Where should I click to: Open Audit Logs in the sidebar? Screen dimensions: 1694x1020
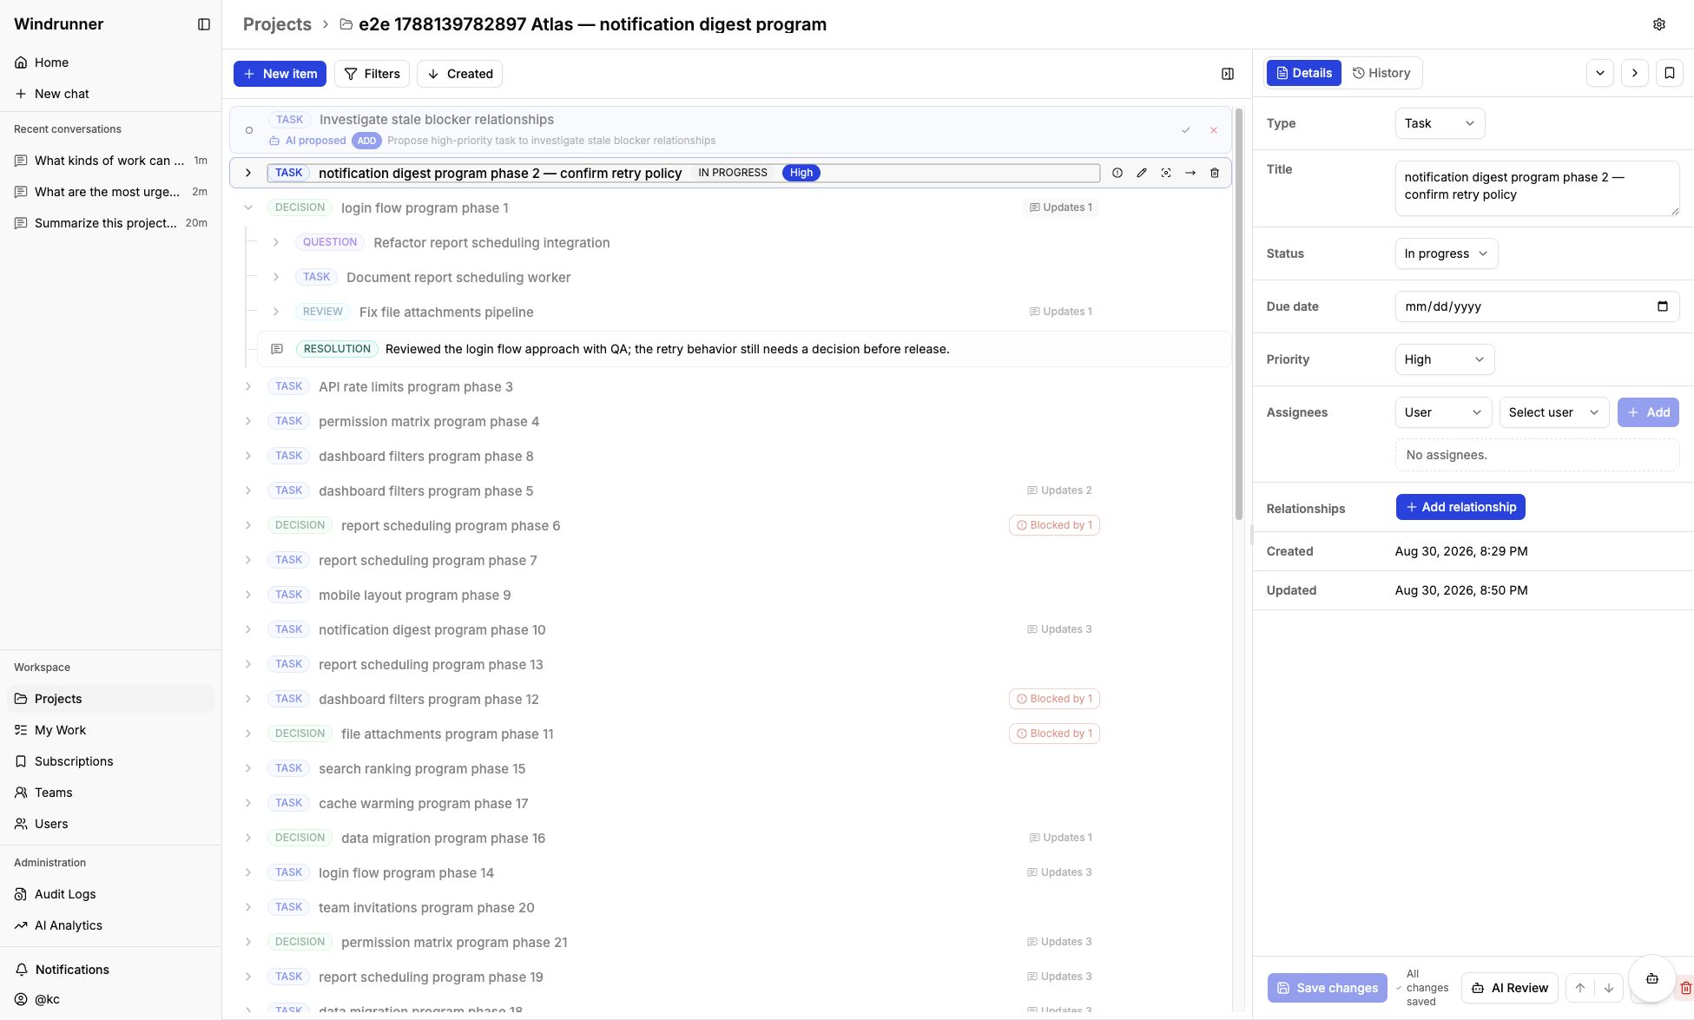coord(110,894)
